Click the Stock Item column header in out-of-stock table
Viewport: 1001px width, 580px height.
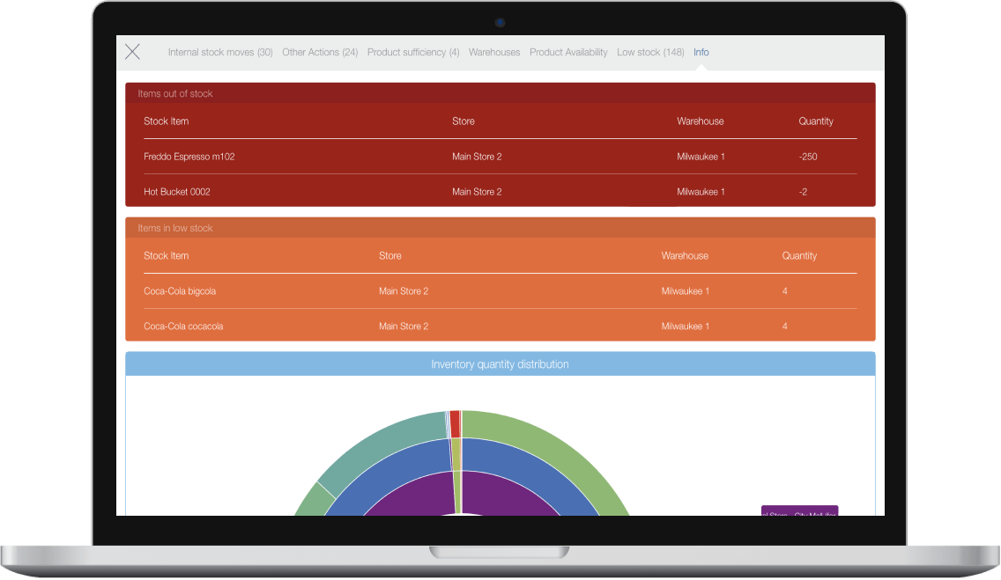pyautogui.click(x=166, y=121)
